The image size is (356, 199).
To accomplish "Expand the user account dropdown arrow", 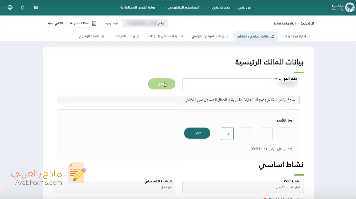I will click(4, 8).
